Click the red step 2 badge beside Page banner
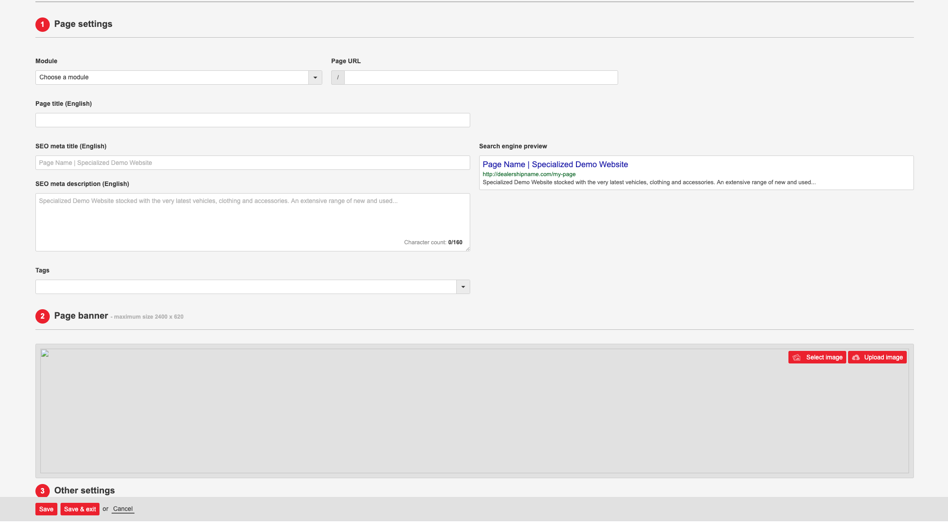Screen dimensions: 948x523 [x=43, y=316]
